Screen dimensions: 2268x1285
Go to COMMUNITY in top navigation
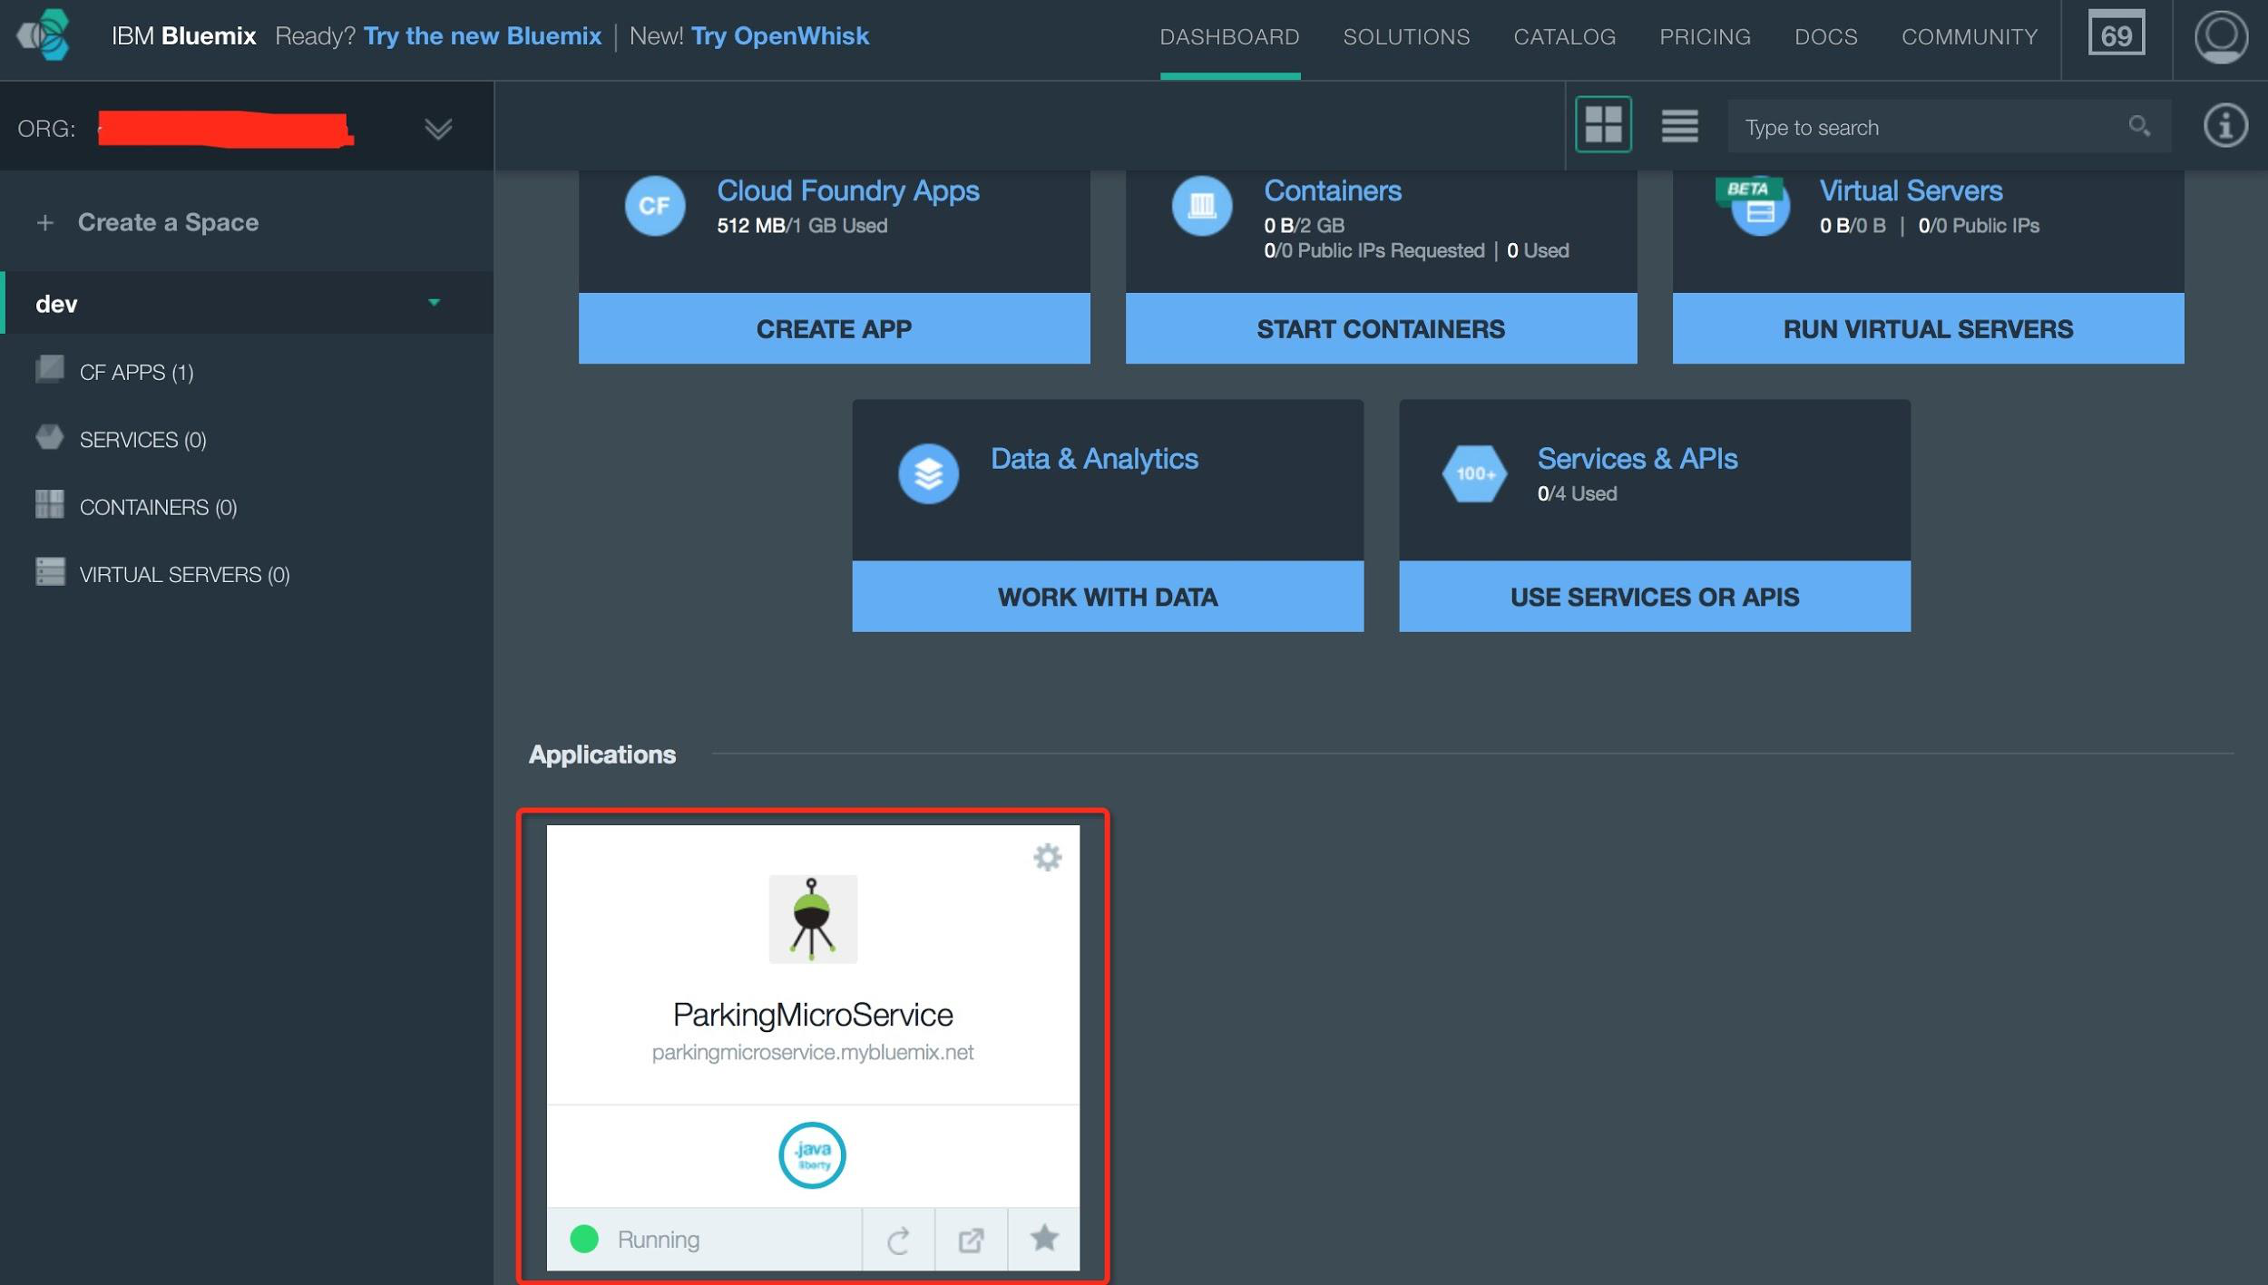tap(1969, 37)
